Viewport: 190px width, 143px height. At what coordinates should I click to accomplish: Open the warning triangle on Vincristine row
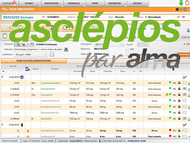[167, 94]
